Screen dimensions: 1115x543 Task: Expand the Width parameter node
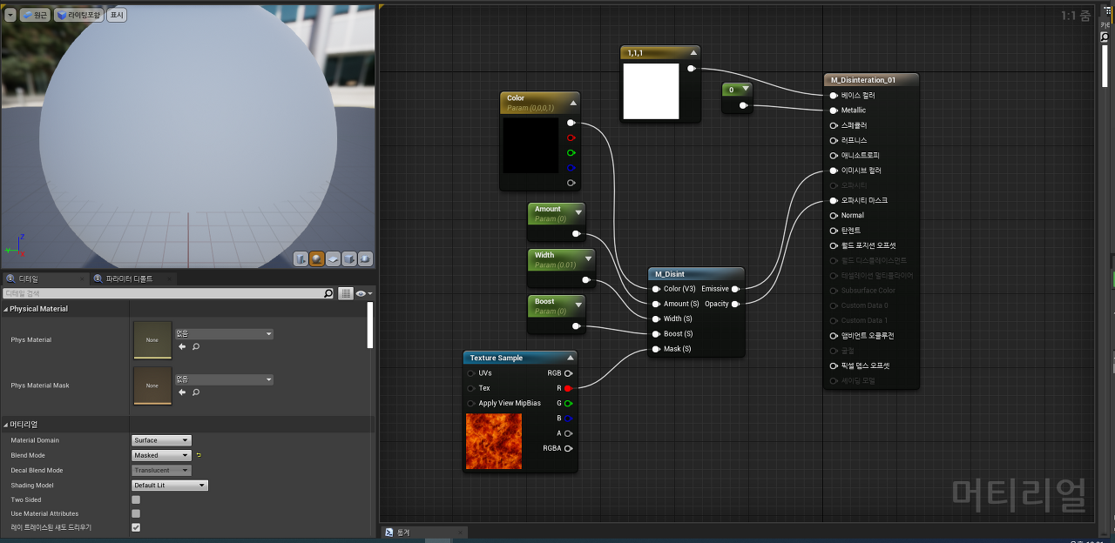click(x=588, y=259)
